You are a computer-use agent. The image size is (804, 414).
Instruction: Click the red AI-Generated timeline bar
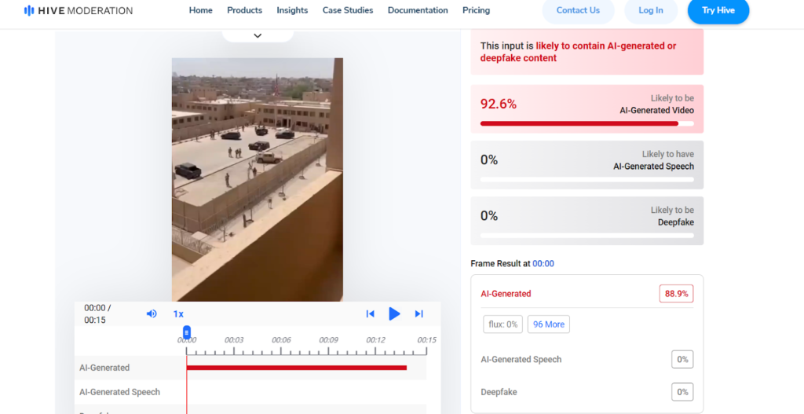(x=296, y=368)
